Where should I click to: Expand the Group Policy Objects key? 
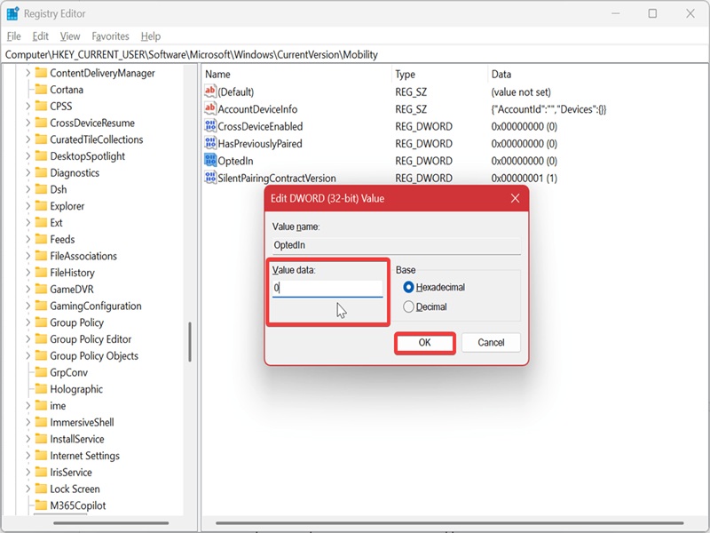tap(28, 356)
